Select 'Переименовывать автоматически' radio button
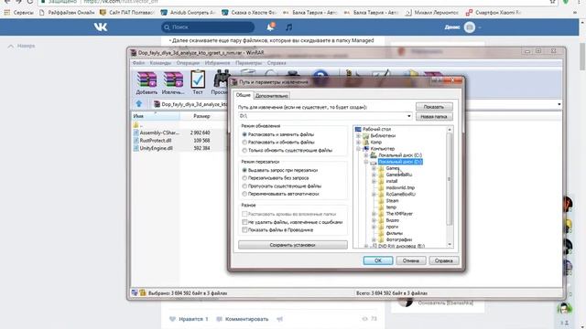The image size is (586, 329). click(x=244, y=194)
